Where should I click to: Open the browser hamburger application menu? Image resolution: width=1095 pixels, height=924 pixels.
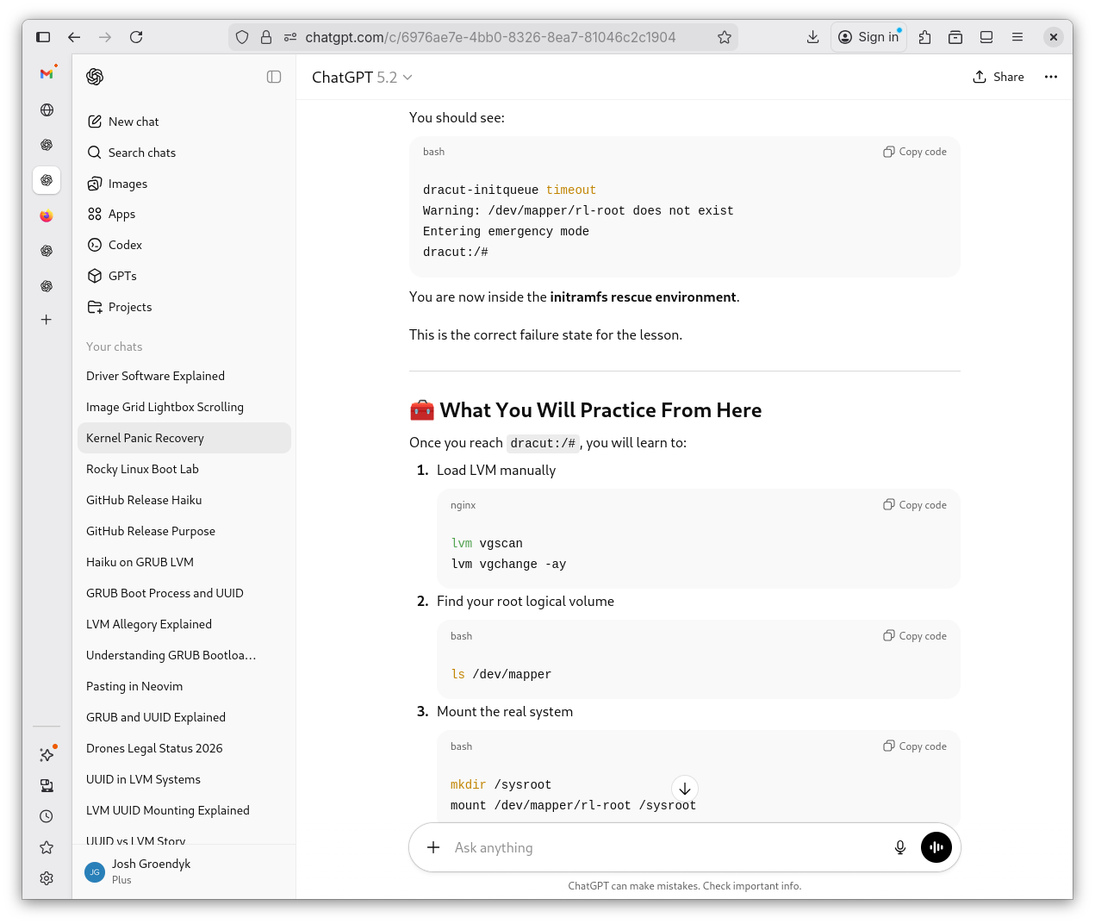tap(1017, 37)
